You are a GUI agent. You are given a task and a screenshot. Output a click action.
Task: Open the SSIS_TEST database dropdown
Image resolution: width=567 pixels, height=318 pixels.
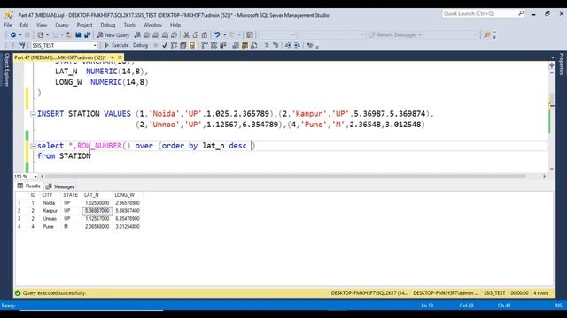(x=95, y=45)
